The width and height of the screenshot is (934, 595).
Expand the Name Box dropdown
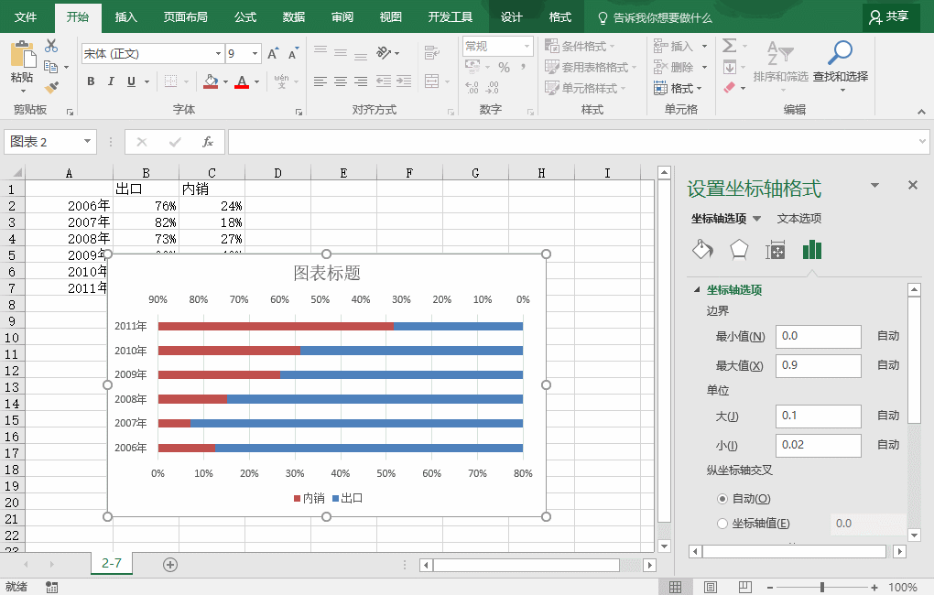88,142
